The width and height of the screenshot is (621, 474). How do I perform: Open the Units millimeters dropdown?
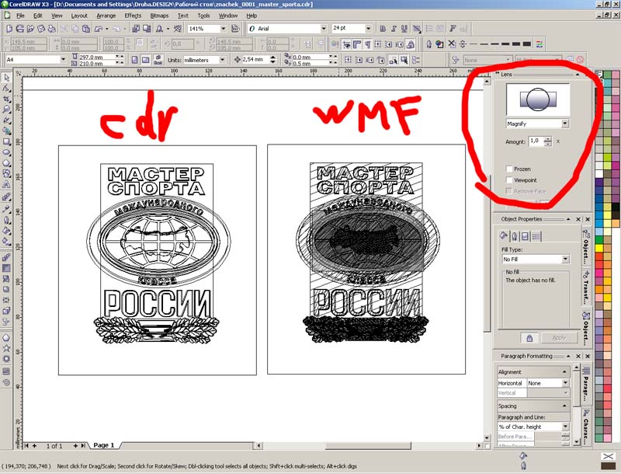[222, 60]
